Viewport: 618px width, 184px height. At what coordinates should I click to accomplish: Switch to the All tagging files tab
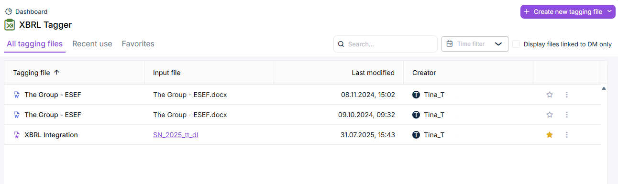34,44
